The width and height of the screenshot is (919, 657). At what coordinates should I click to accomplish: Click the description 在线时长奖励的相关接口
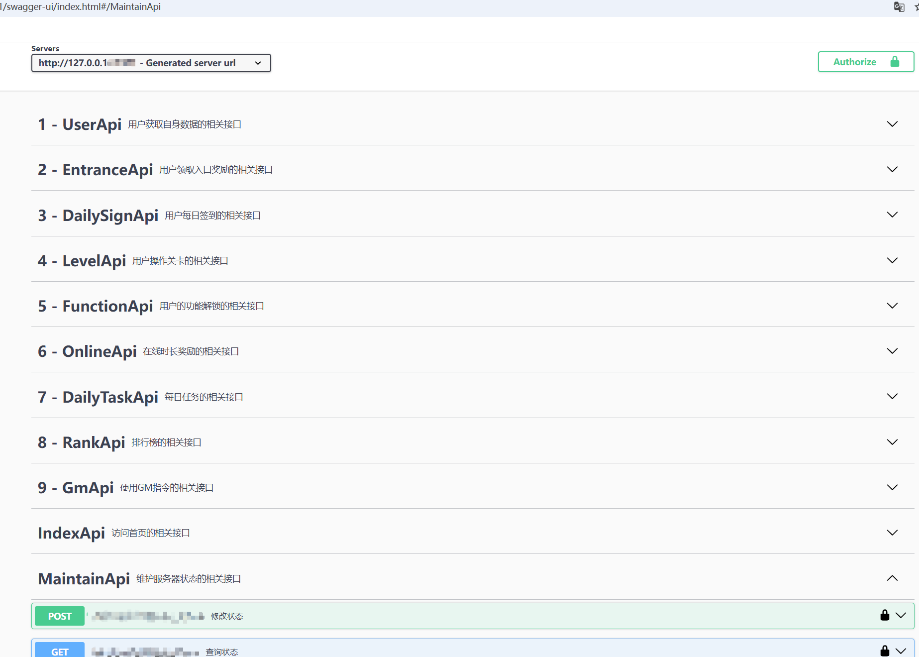coord(191,351)
